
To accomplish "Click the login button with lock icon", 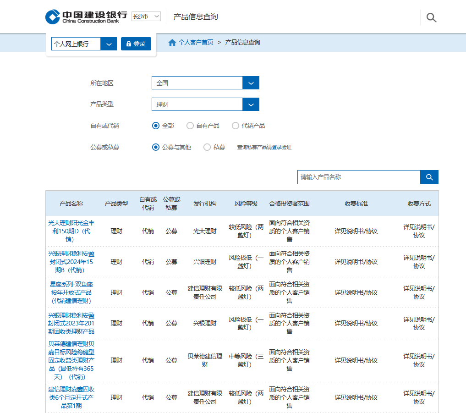I will click(136, 44).
